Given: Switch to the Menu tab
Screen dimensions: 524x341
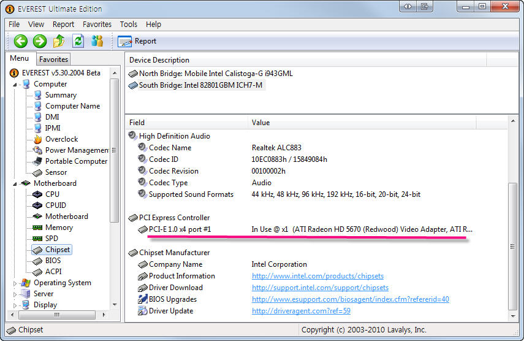Looking at the screenshot, I should (x=20, y=58).
